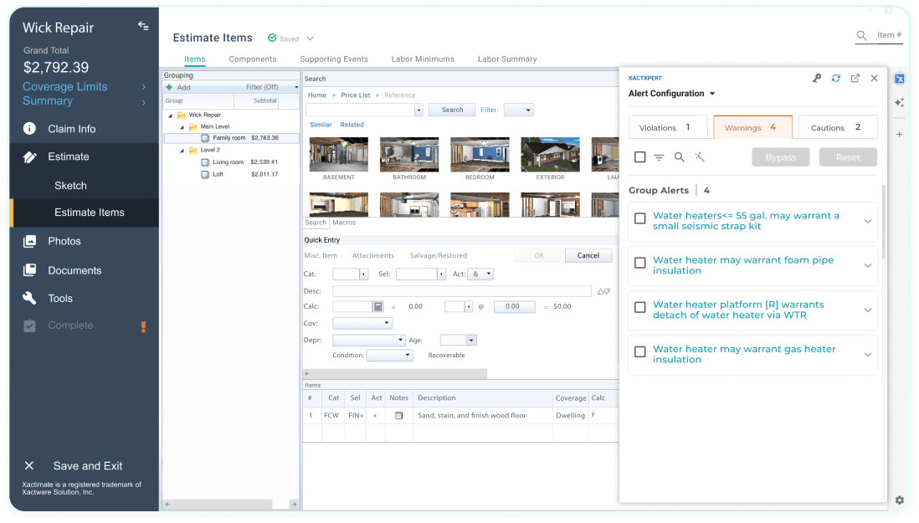Check the gas heater insulation alert
The width and height of the screenshot is (919, 523).
(x=640, y=352)
